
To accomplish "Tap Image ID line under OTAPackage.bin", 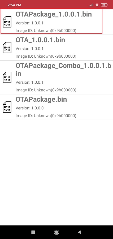I will coord(46,116).
